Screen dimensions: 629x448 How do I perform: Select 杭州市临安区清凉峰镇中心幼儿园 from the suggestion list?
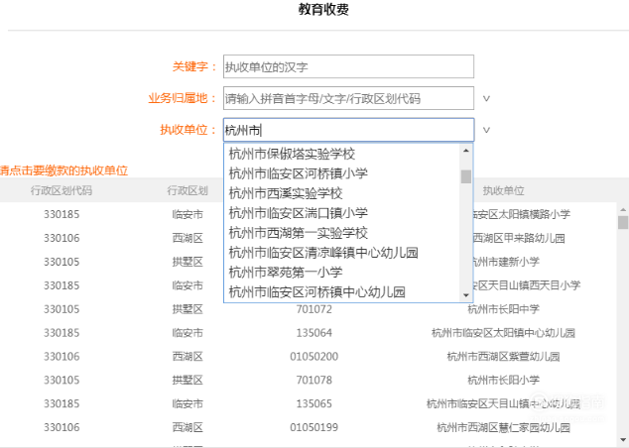tap(323, 253)
